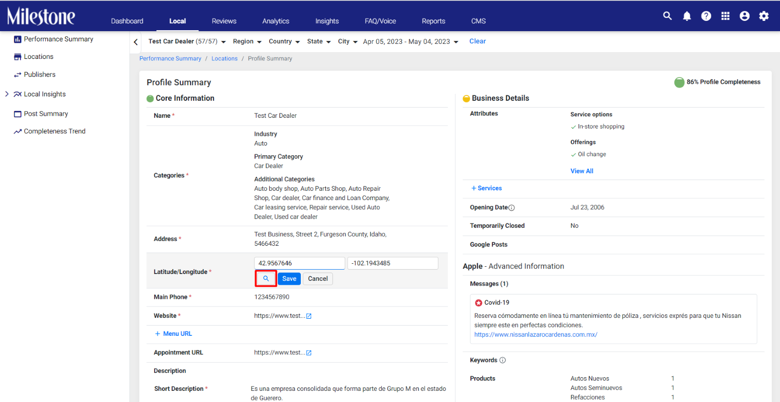Click the Opening Date value Jul 23, 2006

[587, 208]
